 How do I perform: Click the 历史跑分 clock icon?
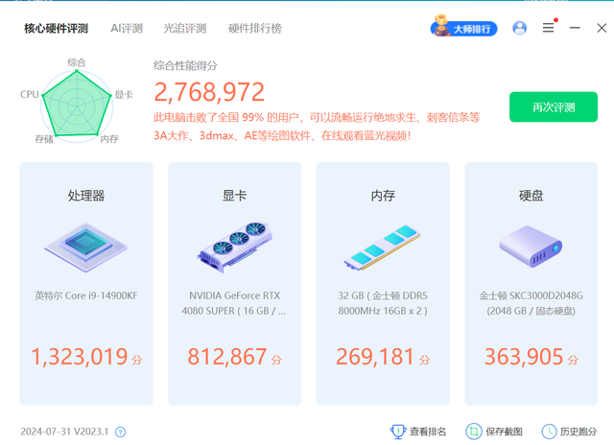click(x=549, y=432)
